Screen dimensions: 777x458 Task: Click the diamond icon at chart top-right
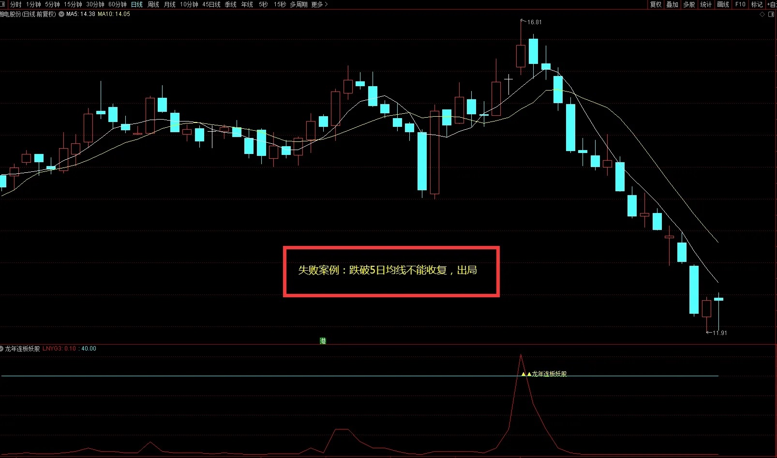coord(762,15)
